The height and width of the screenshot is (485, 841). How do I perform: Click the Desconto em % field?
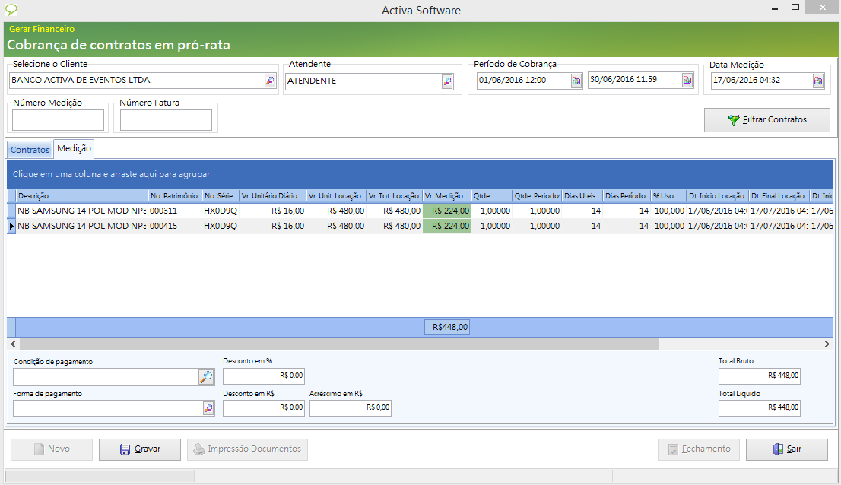click(263, 376)
